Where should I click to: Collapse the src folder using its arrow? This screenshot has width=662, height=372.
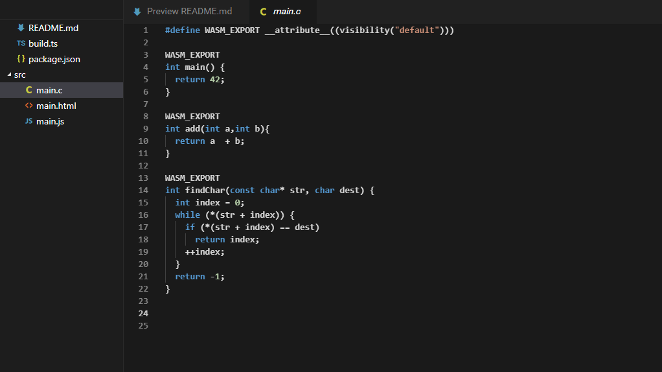pos(9,75)
